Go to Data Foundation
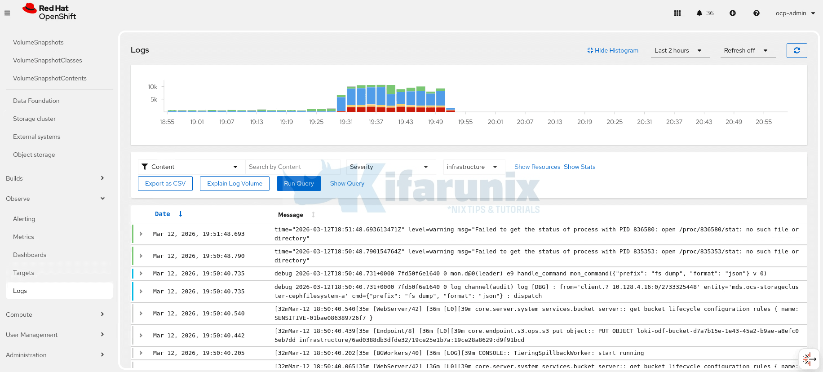 point(36,101)
